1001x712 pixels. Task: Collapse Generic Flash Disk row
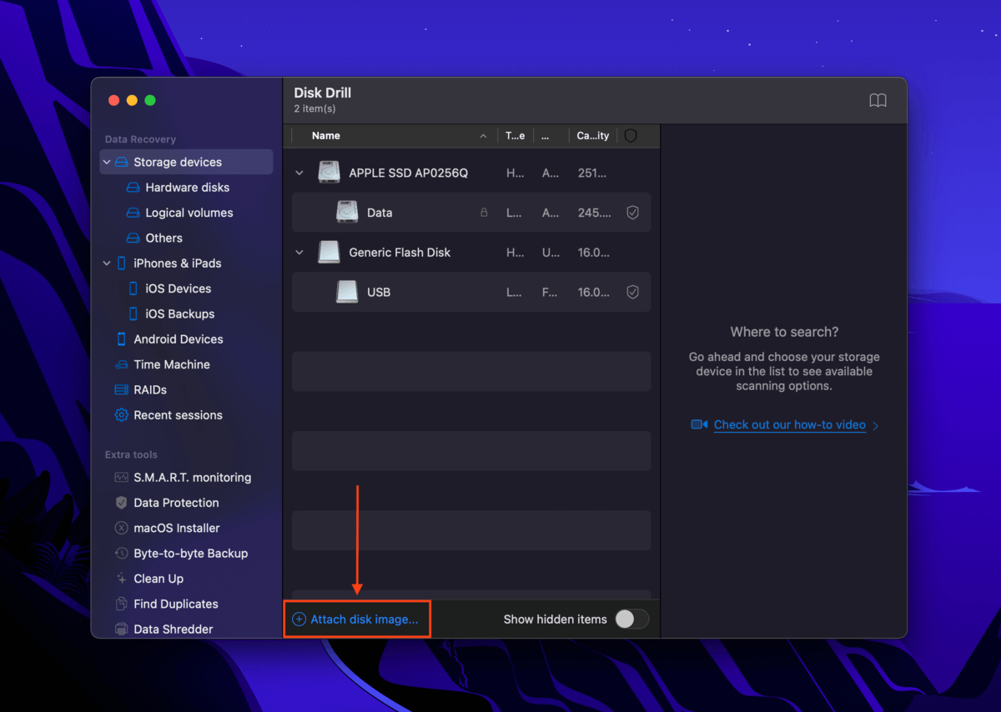[299, 253]
